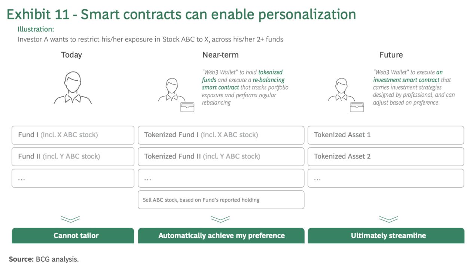The height and width of the screenshot is (271, 473).
Task: Select the Tokenized Asset 1 box
Action: pos(385,135)
